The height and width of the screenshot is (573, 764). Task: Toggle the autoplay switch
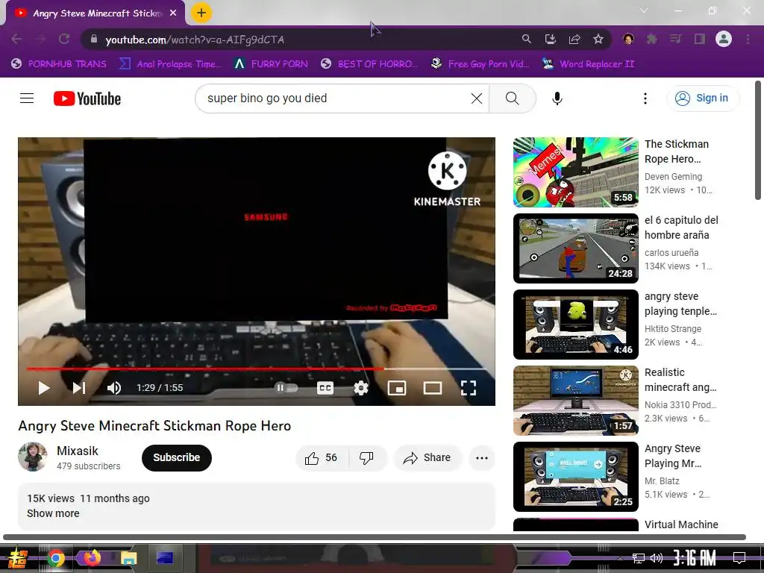(x=286, y=388)
